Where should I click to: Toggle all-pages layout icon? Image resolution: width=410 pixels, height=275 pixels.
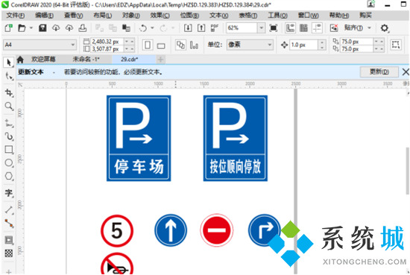coord(180,45)
